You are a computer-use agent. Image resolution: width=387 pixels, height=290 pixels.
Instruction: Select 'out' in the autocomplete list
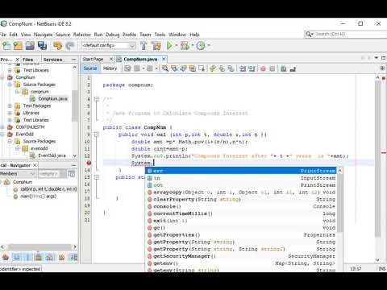coord(241,185)
